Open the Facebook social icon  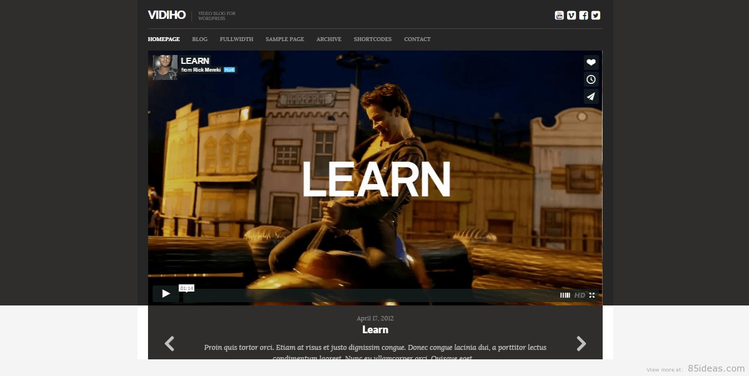coord(583,16)
